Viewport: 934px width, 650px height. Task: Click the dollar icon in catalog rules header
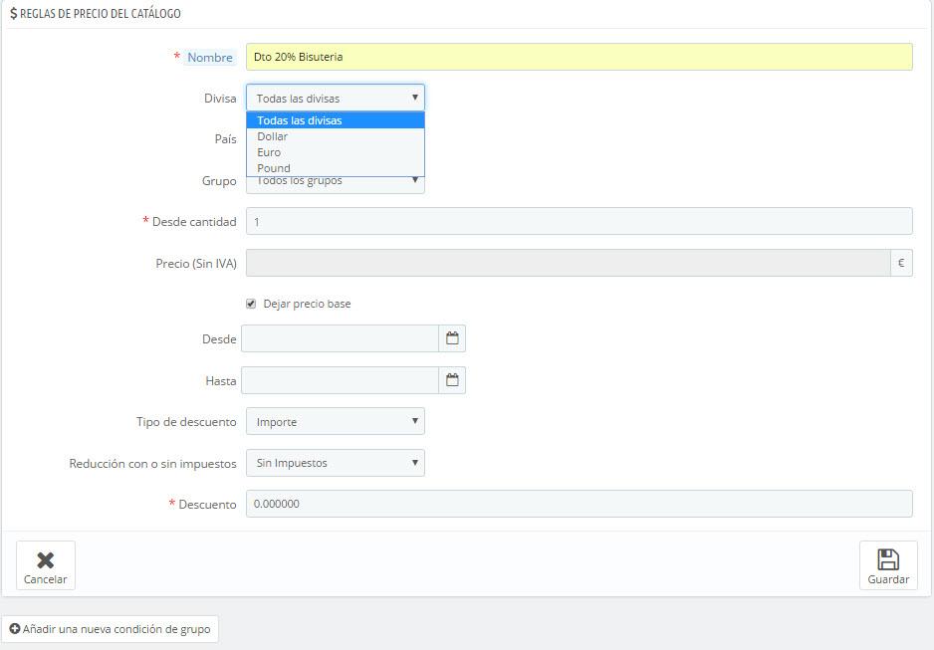14,13
